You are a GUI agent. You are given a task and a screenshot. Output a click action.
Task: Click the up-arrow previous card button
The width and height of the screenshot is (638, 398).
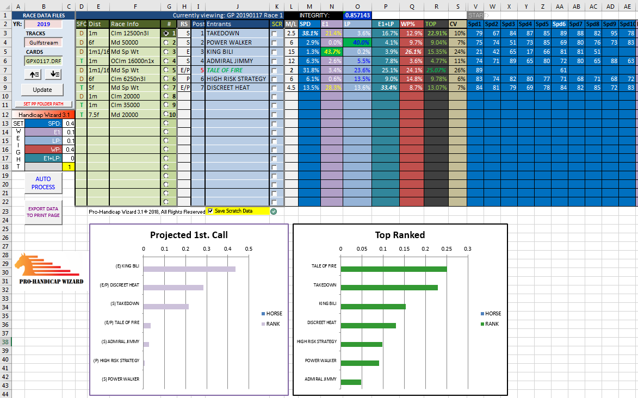coord(34,74)
